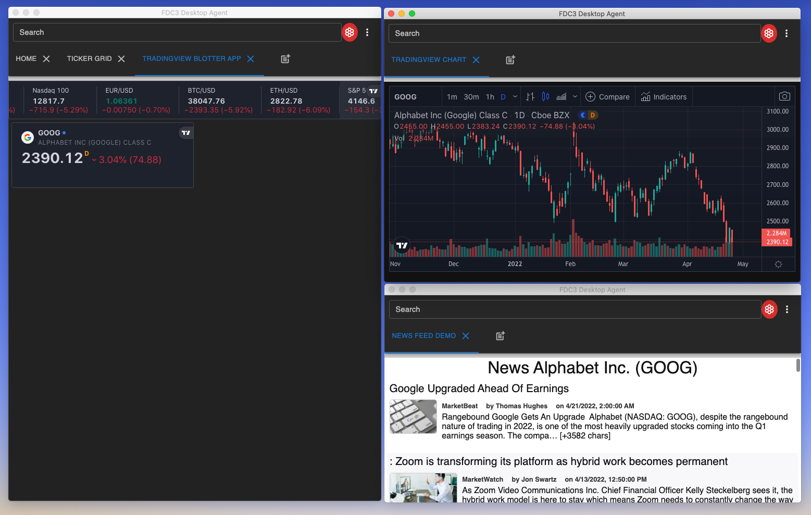
Task: Set chart interval to 1m
Action: click(x=452, y=97)
